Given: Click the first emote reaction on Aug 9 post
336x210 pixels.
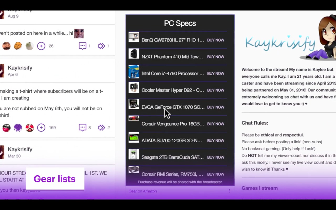Looking at the screenshot, I should [6, 46].
